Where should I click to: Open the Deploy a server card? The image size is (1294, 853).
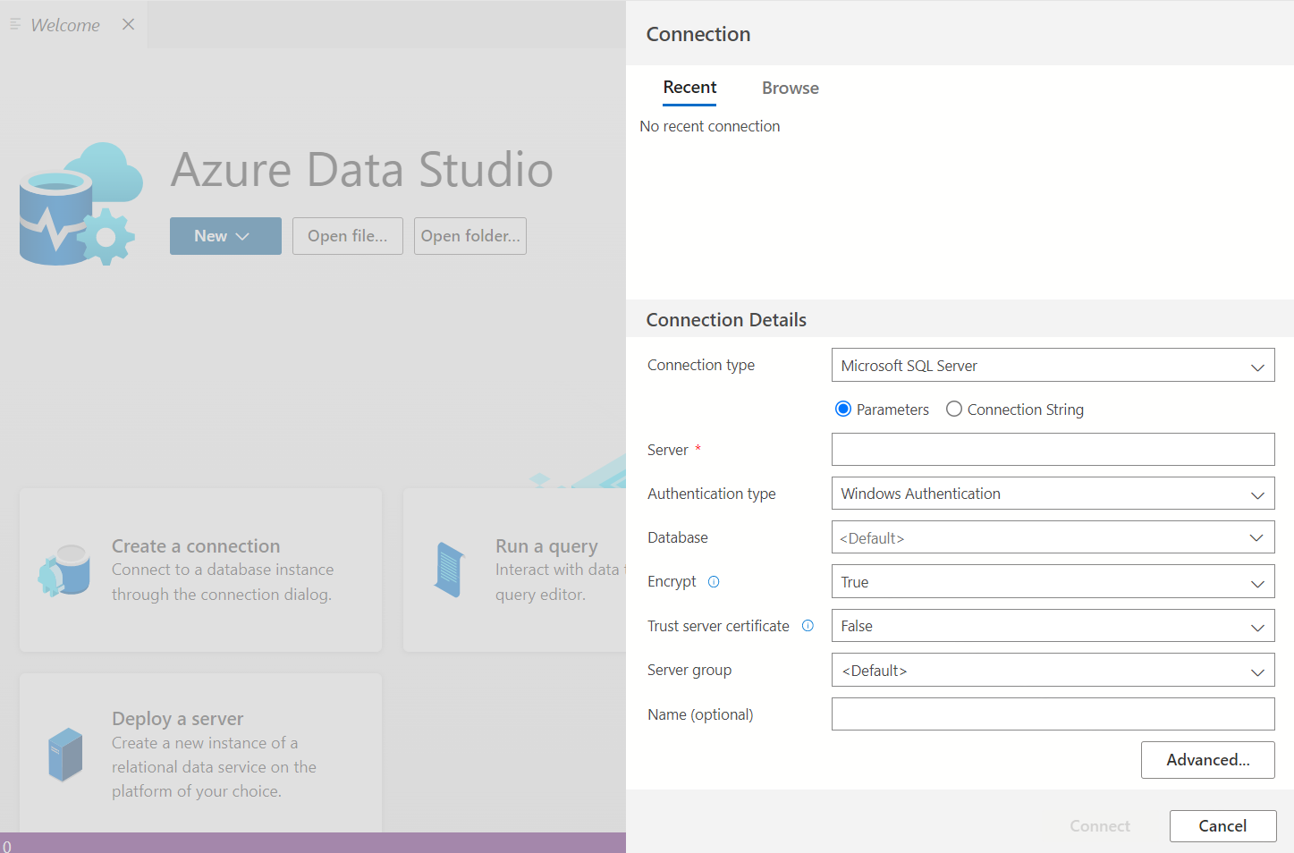200,753
